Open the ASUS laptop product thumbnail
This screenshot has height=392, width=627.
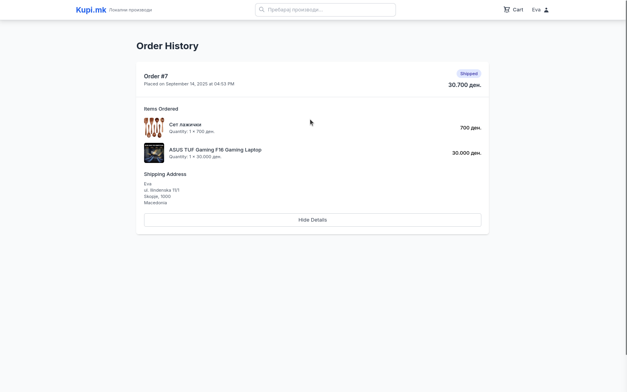[x=154, y=153]
